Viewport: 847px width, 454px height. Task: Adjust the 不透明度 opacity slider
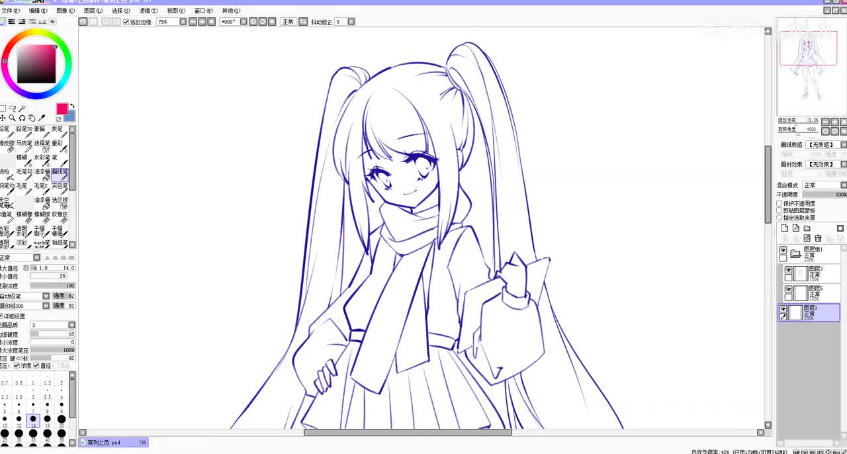825,195
